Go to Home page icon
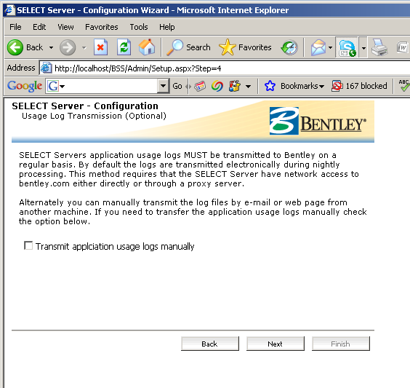 [x=147, y=47]
